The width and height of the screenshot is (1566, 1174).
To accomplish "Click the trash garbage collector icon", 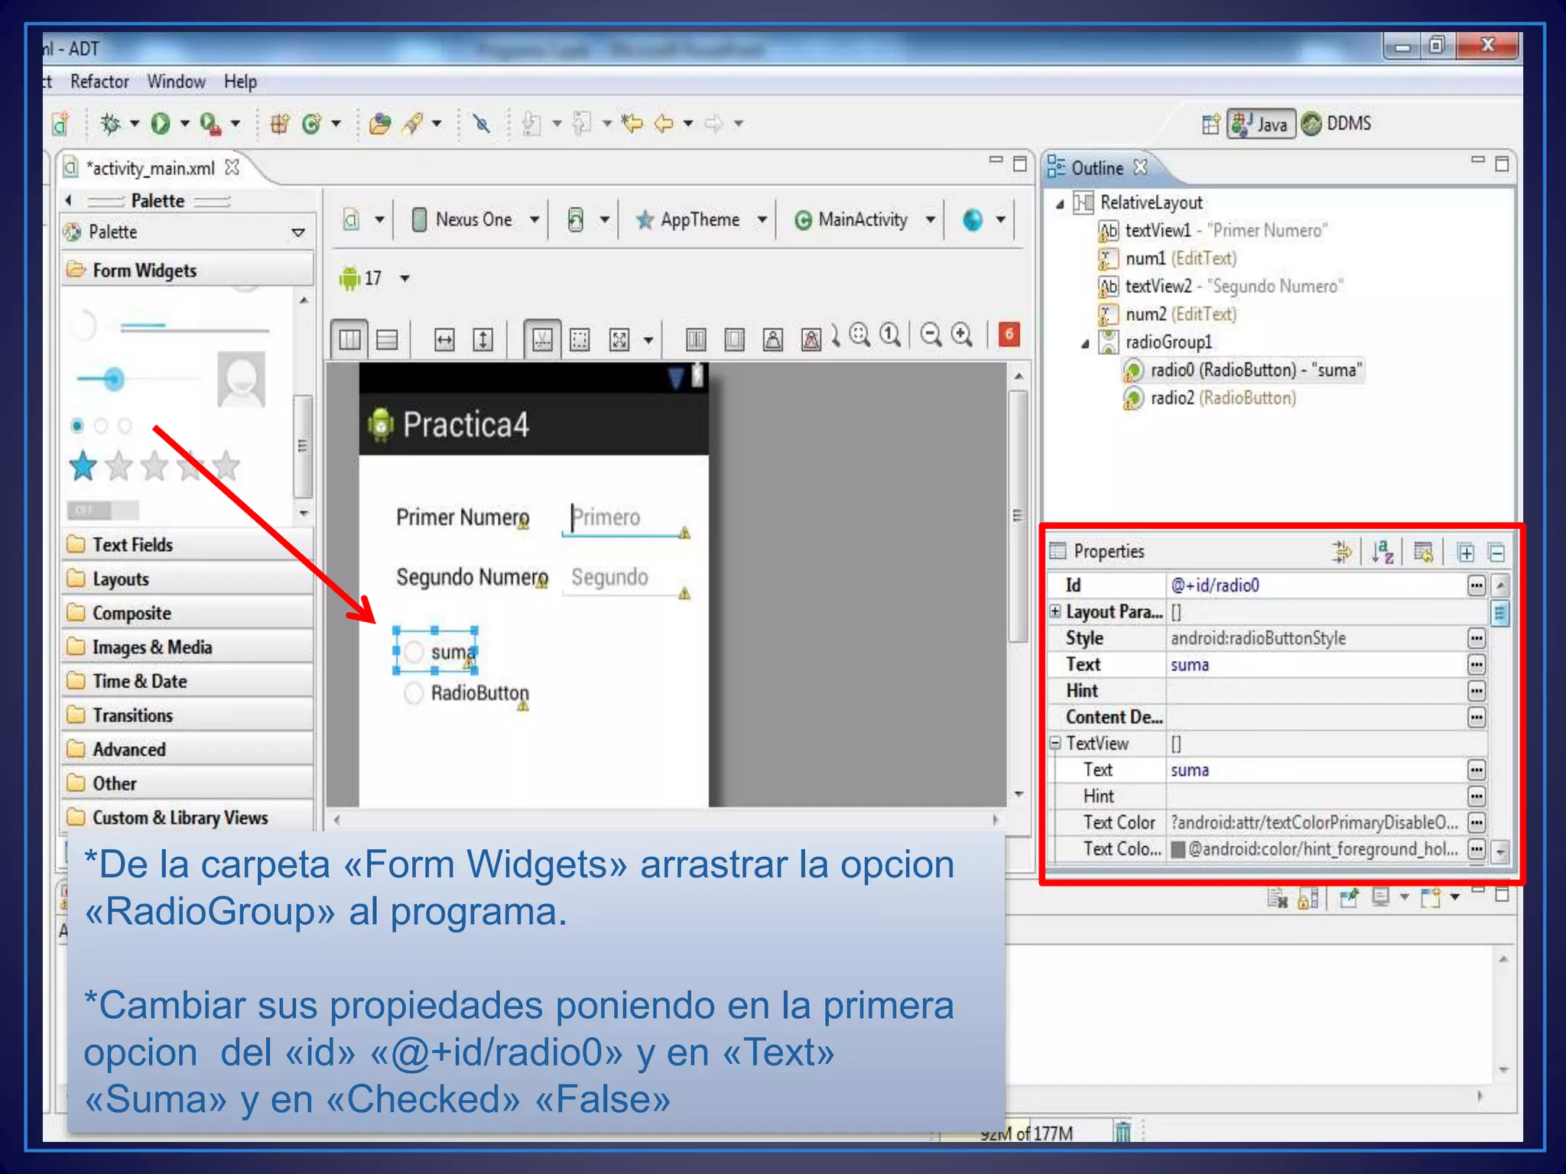I will click(1122, 1130).
